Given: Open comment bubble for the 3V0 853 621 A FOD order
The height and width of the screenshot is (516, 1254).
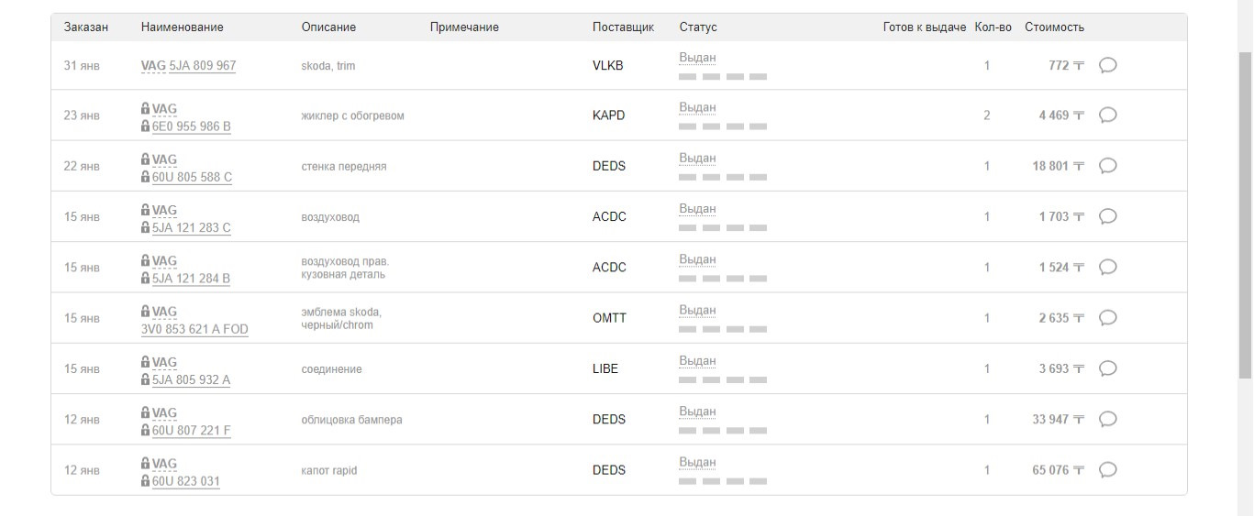Looking at the screenshot, I should click(1107, 318).
